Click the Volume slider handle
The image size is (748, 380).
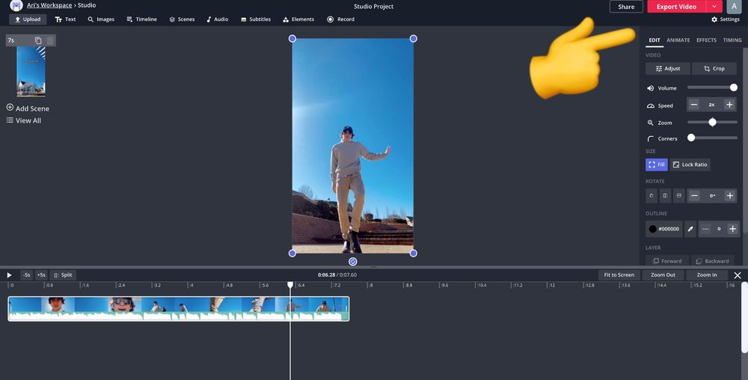point(734,88)
